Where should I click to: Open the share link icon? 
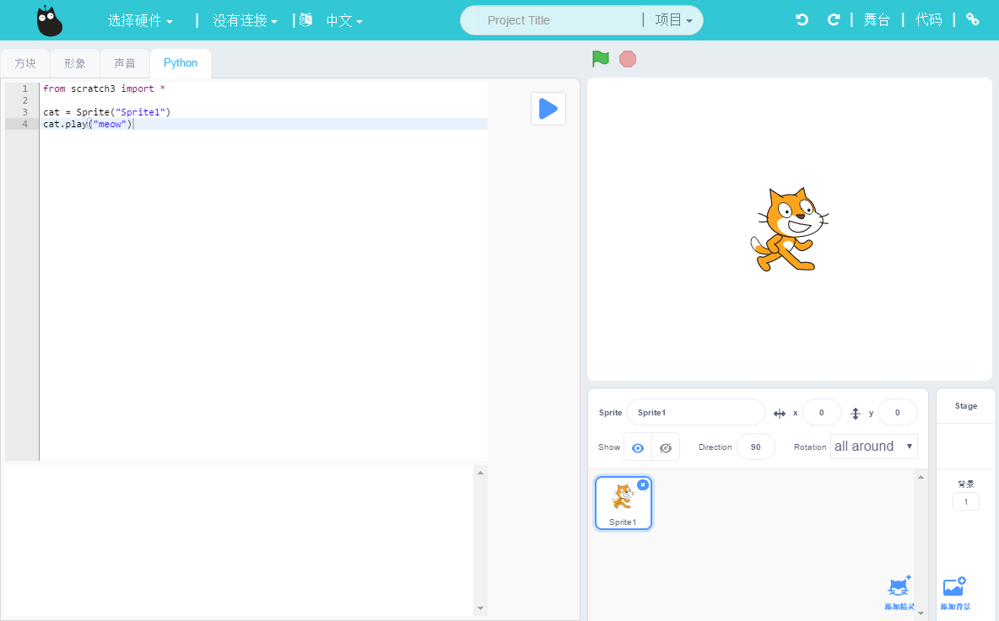[972, 19]
